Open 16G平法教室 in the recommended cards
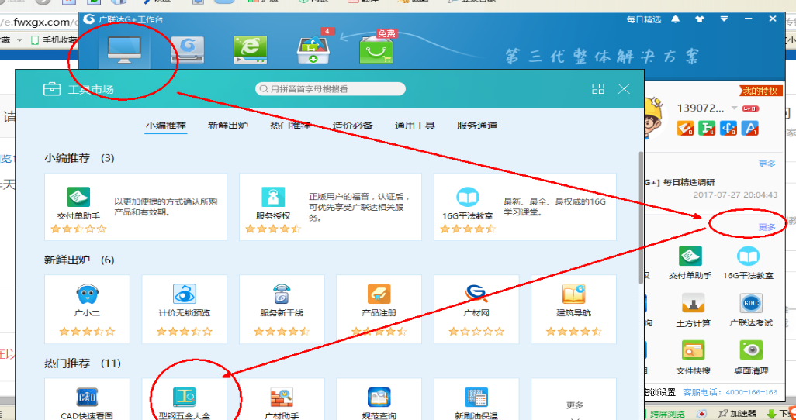 click(525, 206)
